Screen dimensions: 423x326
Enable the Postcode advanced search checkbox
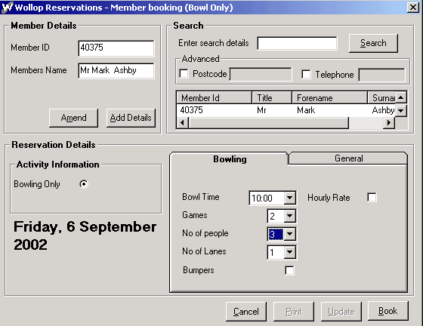tap(184, 73)
